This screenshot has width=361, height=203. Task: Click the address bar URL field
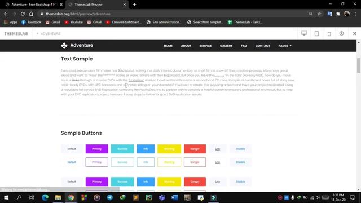tap(173, 14)
